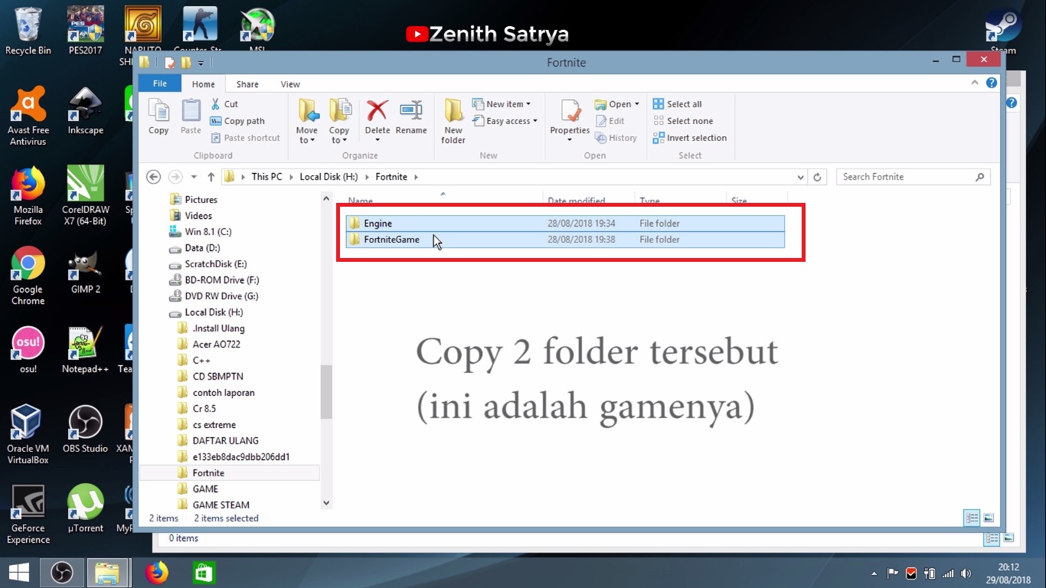This screenshot has height=588, width=1046.
Task: Open µTorrent desktop icon
Action: click(x=86, y=508)
